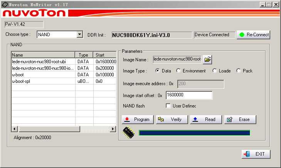The height and width of the screenshot is (168, 281).
Task: Click the 0x1600000 start cell
Action: pyautogui.click(x=106, y=62)
